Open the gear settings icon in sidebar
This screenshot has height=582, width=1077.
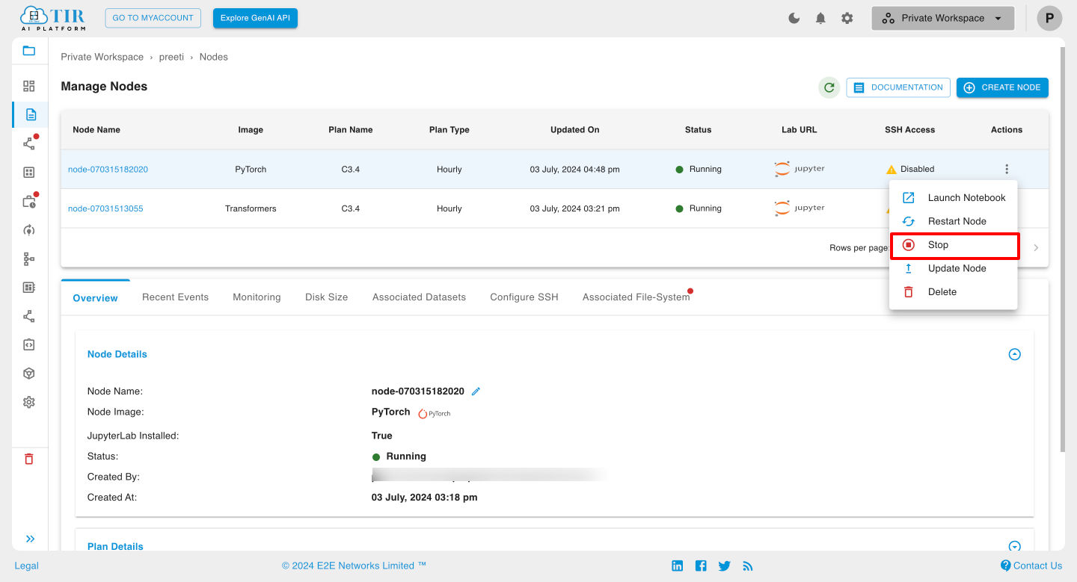pyautogui.click(x=29, y=402)
